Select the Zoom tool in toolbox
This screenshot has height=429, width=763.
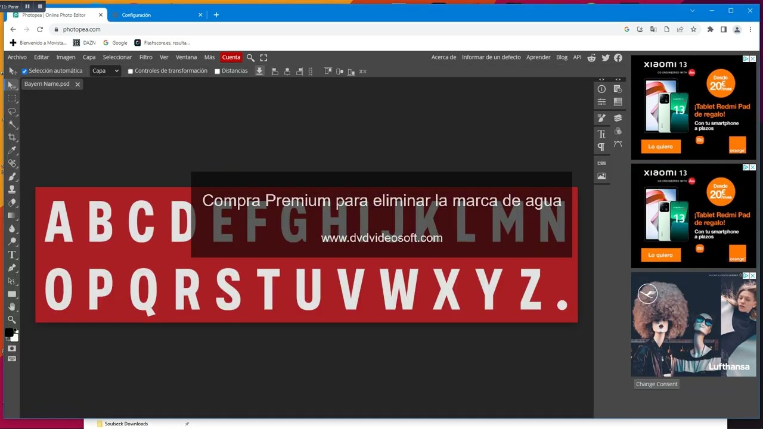(12, 320)
